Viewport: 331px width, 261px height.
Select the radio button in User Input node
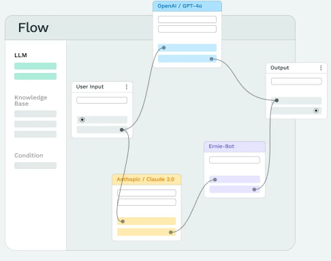coord(82,119)
